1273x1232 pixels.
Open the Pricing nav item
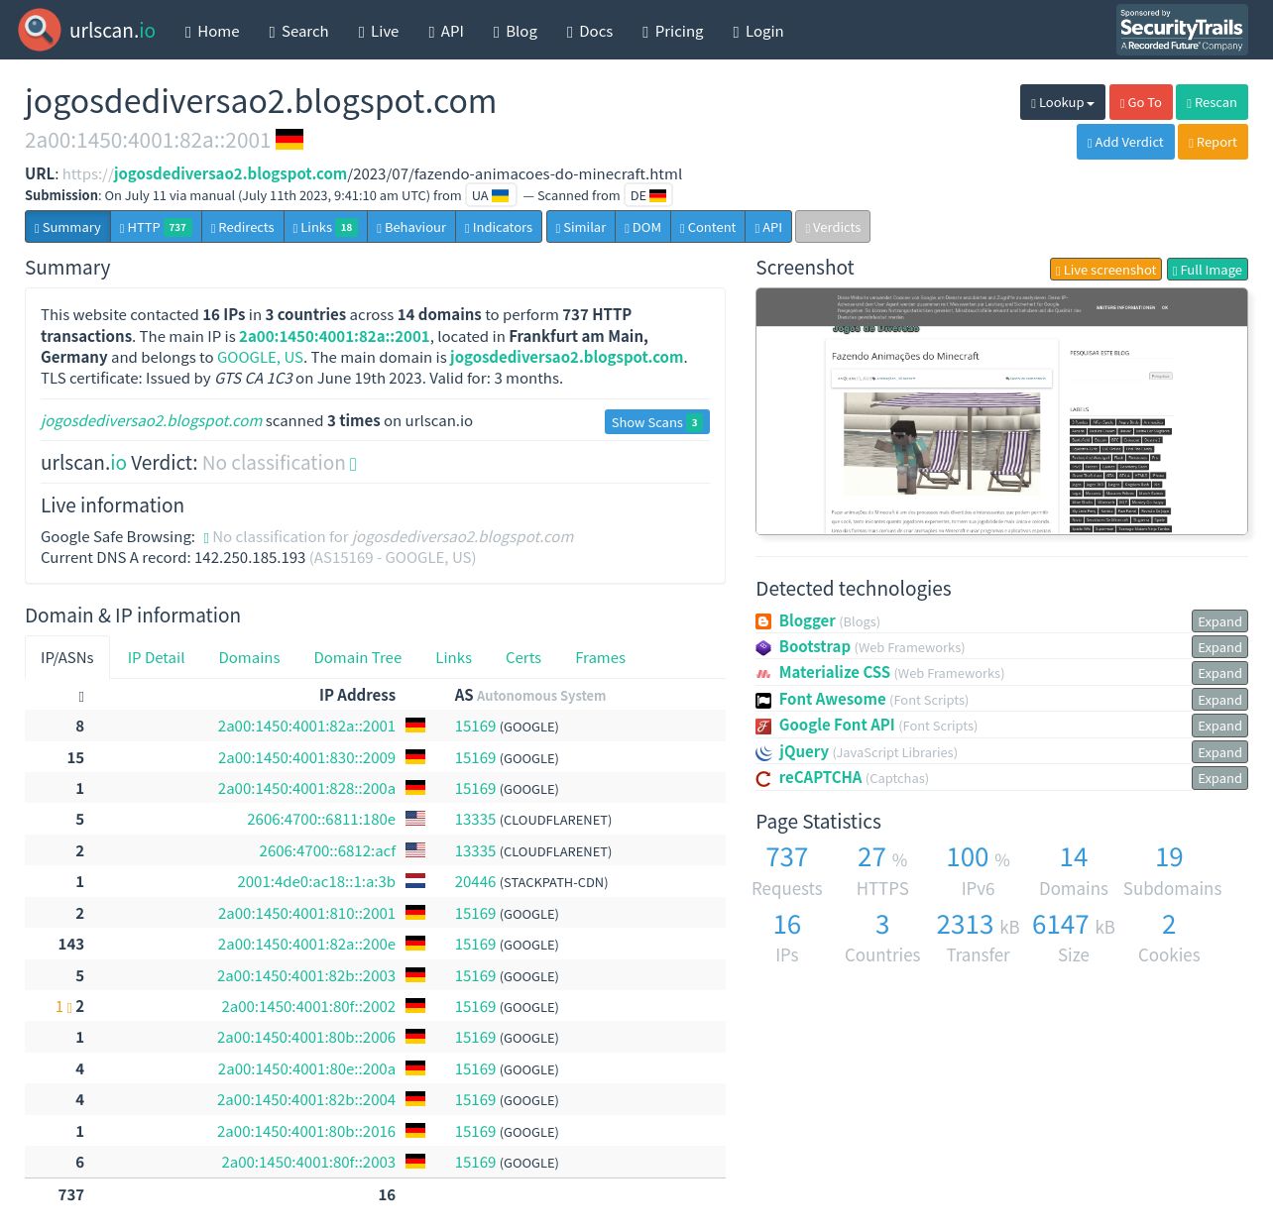click(x=672, y=31)
